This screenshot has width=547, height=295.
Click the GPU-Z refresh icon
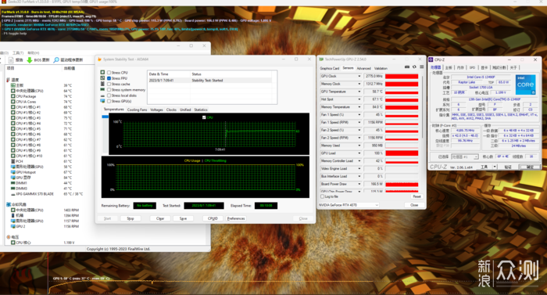(414, 67)
